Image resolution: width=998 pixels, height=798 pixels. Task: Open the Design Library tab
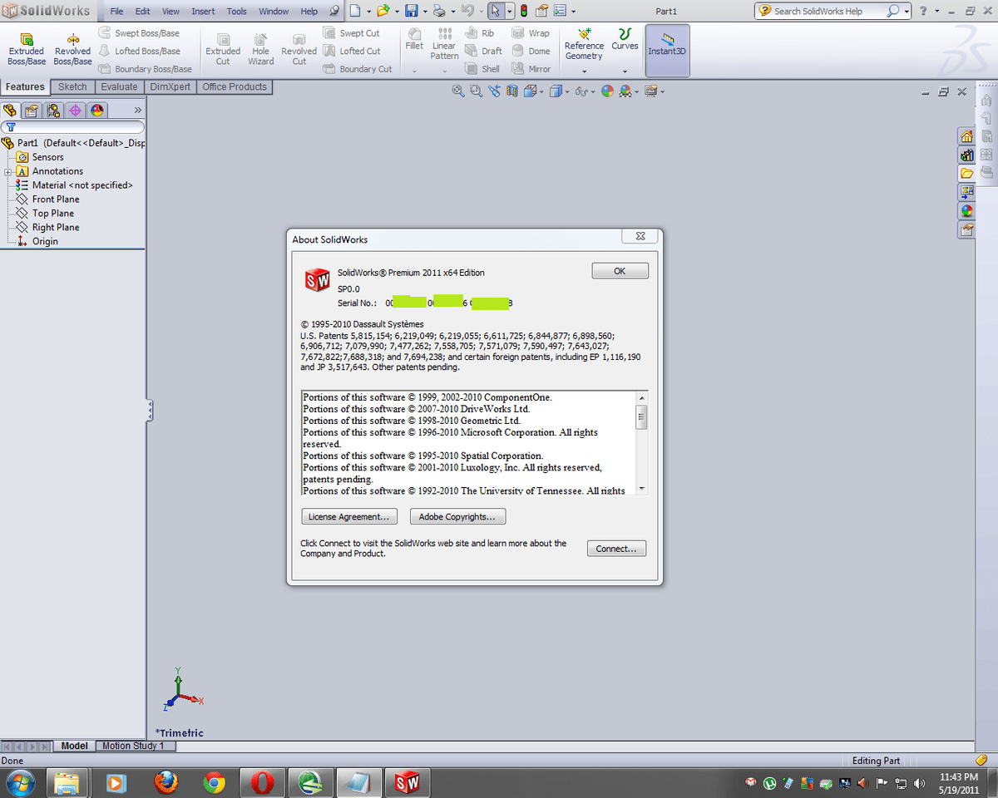pos(966,155)
